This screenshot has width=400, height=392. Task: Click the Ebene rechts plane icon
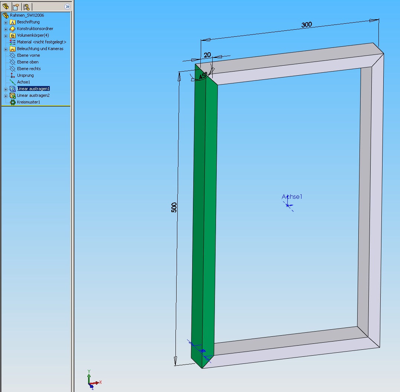pyautogui.click(x=13, y=69)
